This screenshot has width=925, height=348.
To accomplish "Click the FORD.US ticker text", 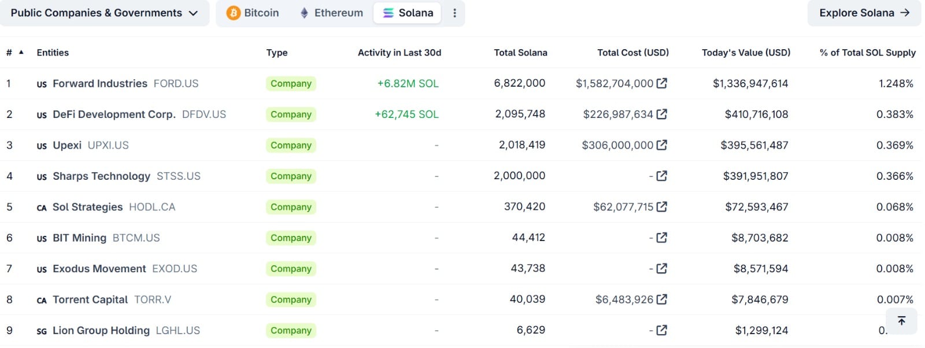I will click(176, 83).
